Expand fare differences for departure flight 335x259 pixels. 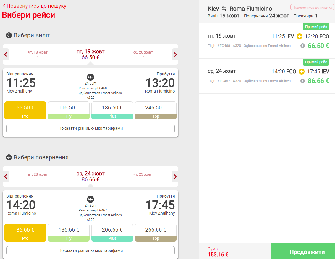click(x=90, y=128)
